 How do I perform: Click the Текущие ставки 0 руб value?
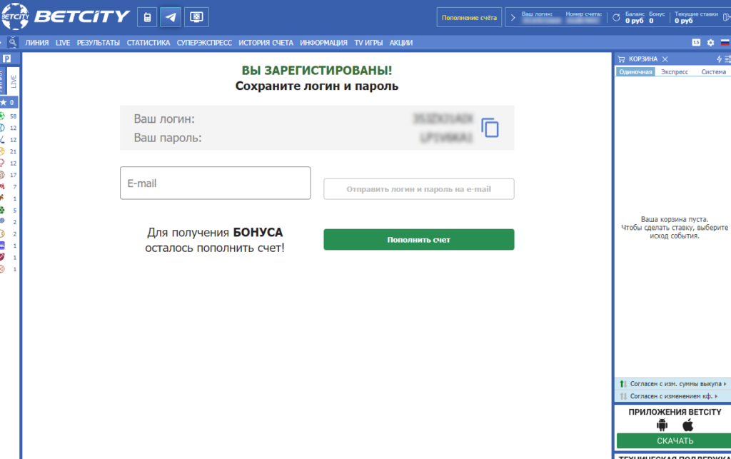pyautogui.click(x=683, y=21)
